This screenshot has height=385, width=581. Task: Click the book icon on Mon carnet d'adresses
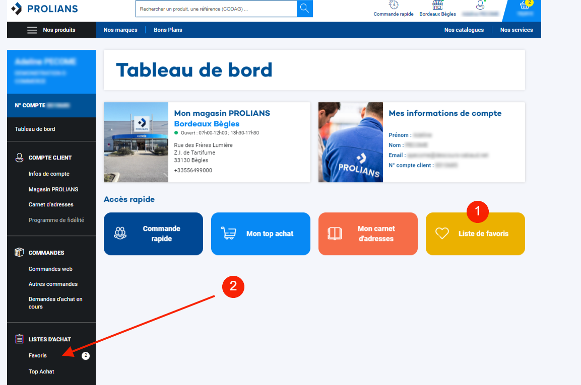[x=335, y=234]
